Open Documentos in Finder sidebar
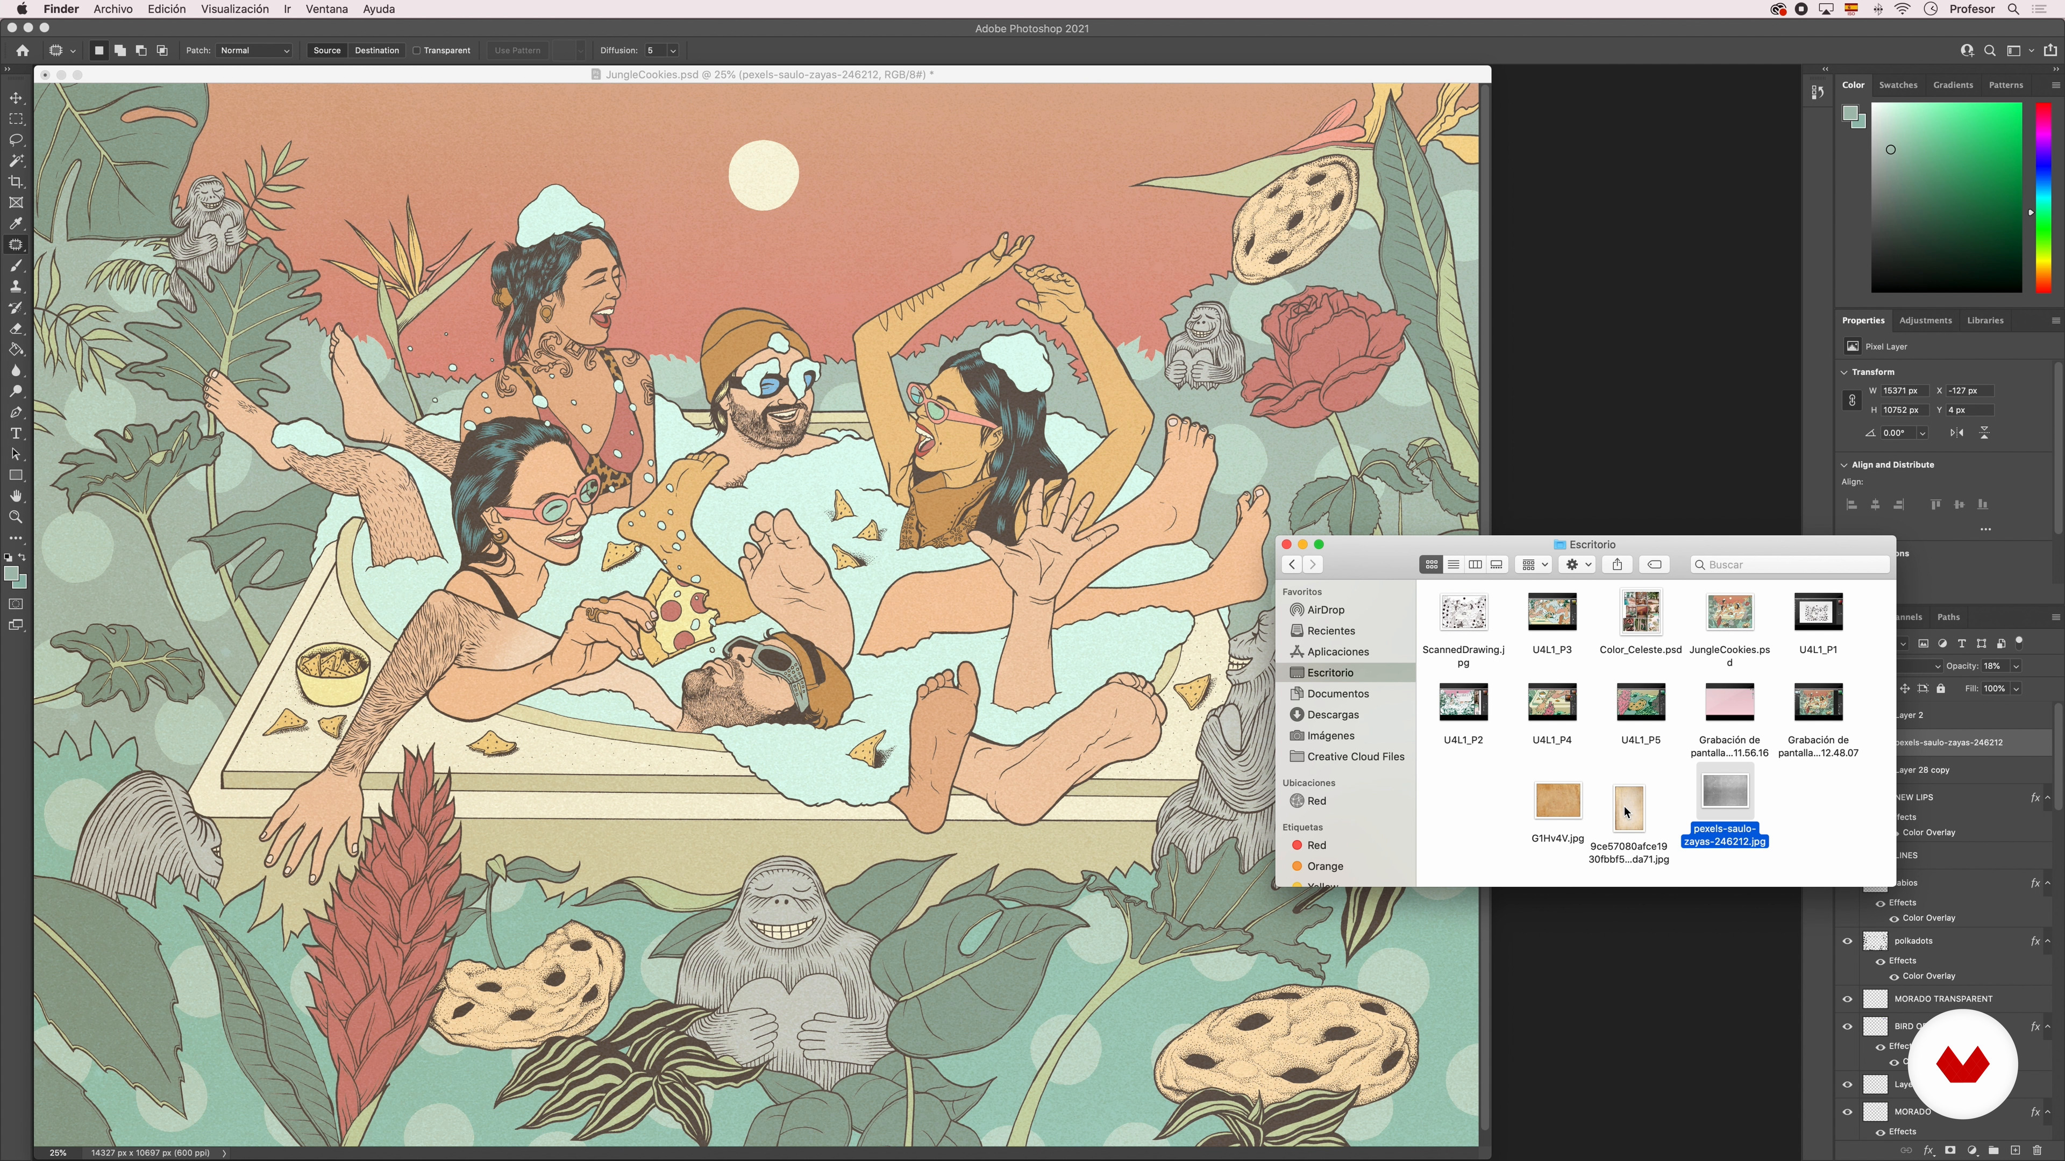 click(x=1338, y=694)
